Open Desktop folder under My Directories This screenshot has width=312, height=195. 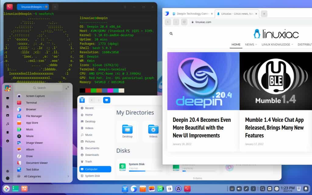click(127, 131)
